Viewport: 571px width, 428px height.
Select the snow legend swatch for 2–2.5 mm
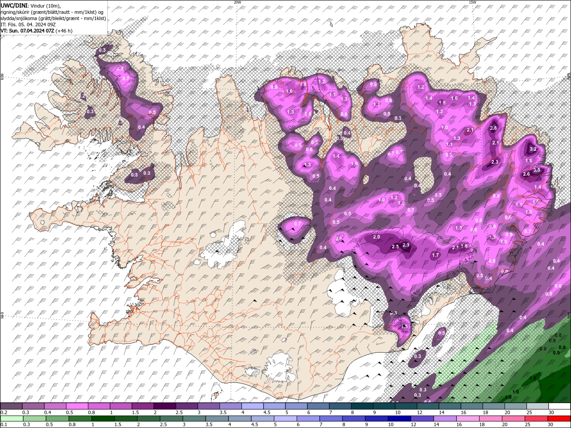coord(165,406)
